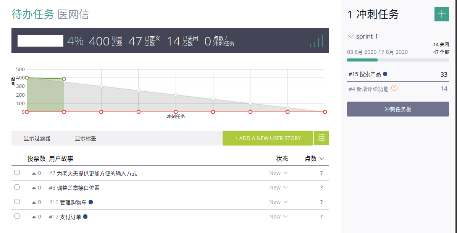Image resolution: width=457 pixels, height=233 pixels.
Task: Select checkbox for story #8 调整盖章接口位置
Action: pos(17,187)
